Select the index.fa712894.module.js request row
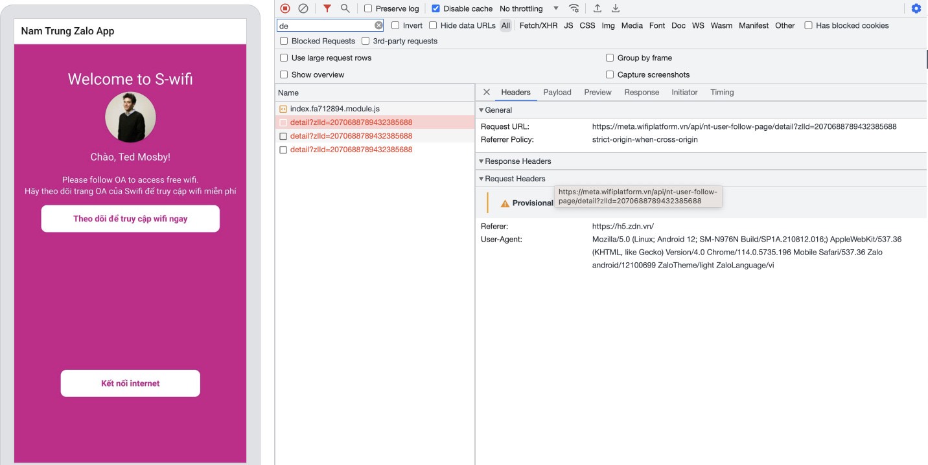Image resolution: width=928 pixels, height=465 pixels. (375, 109)
